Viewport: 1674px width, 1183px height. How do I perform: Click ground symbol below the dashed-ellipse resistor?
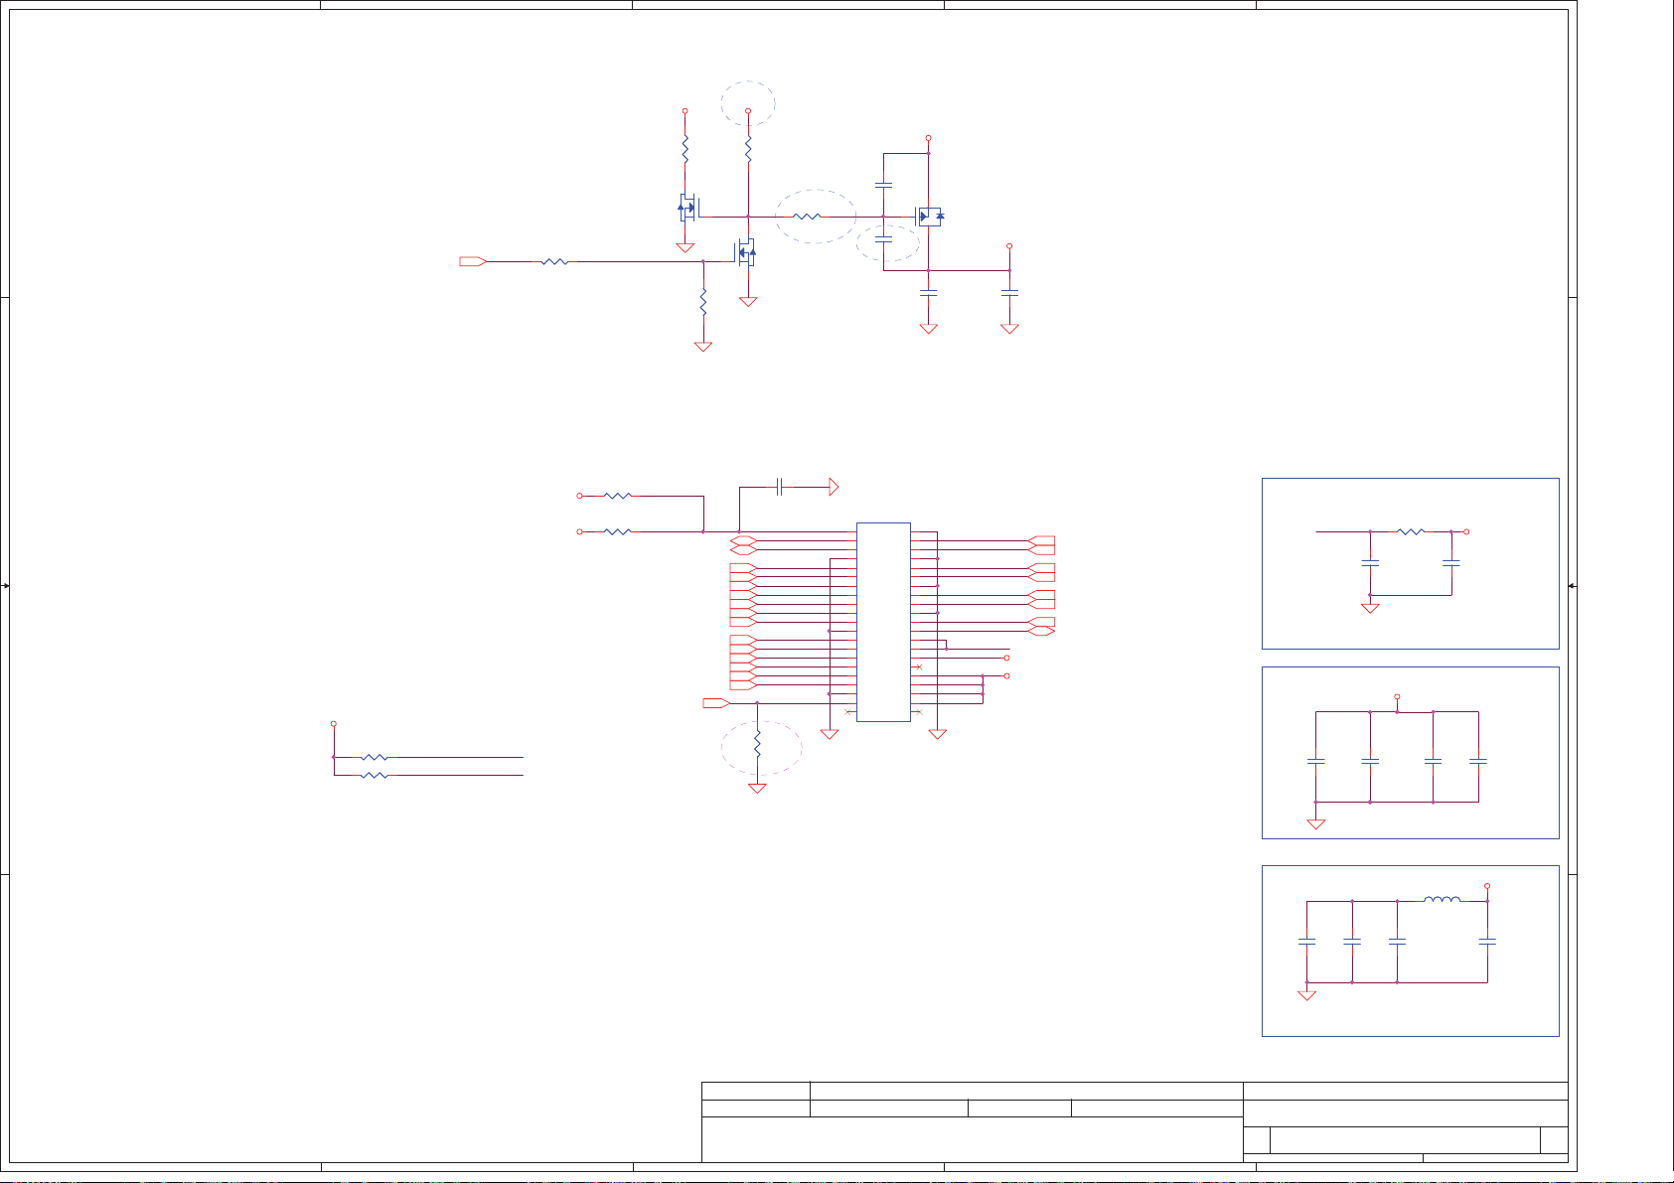coord(757,789)
